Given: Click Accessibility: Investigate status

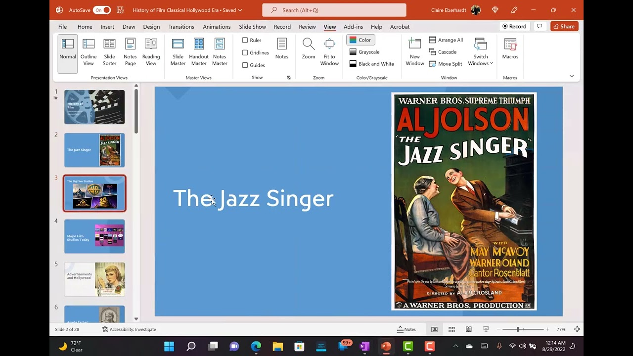Looking at the screenshot, I should (129, 329).
